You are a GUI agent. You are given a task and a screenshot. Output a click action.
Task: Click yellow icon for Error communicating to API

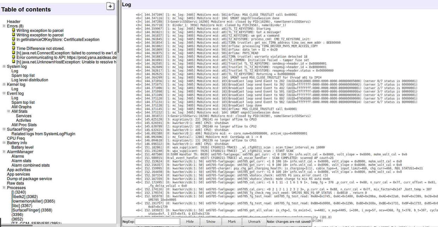click(x=14, y=57)
